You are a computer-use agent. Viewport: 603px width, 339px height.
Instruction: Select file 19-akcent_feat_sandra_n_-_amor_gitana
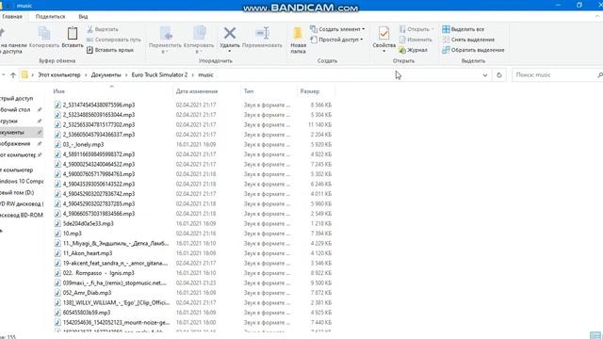tap(115, 264)
